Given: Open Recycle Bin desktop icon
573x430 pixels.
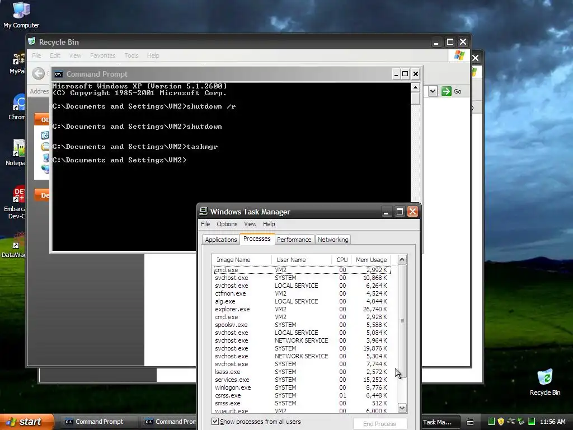Looking at the screenshot, I should click(x=545, y=382).
